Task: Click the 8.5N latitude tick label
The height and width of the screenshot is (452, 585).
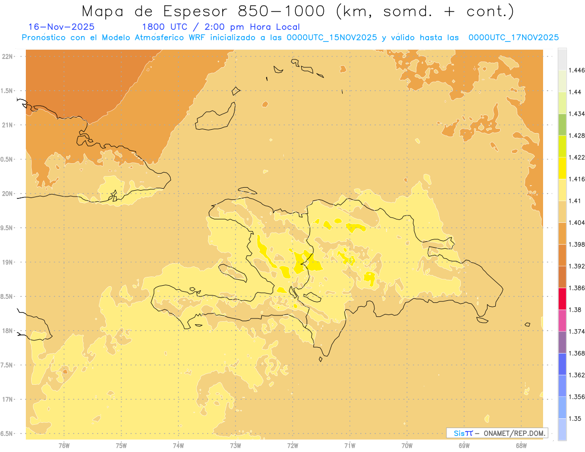Action: pos(7,296)
